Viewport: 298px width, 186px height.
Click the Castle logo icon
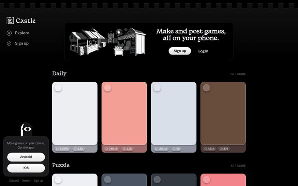tap(10, 21)
